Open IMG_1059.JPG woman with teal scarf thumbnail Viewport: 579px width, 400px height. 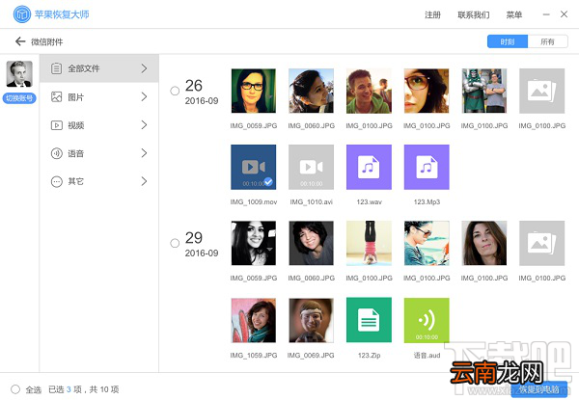point(253,320)
